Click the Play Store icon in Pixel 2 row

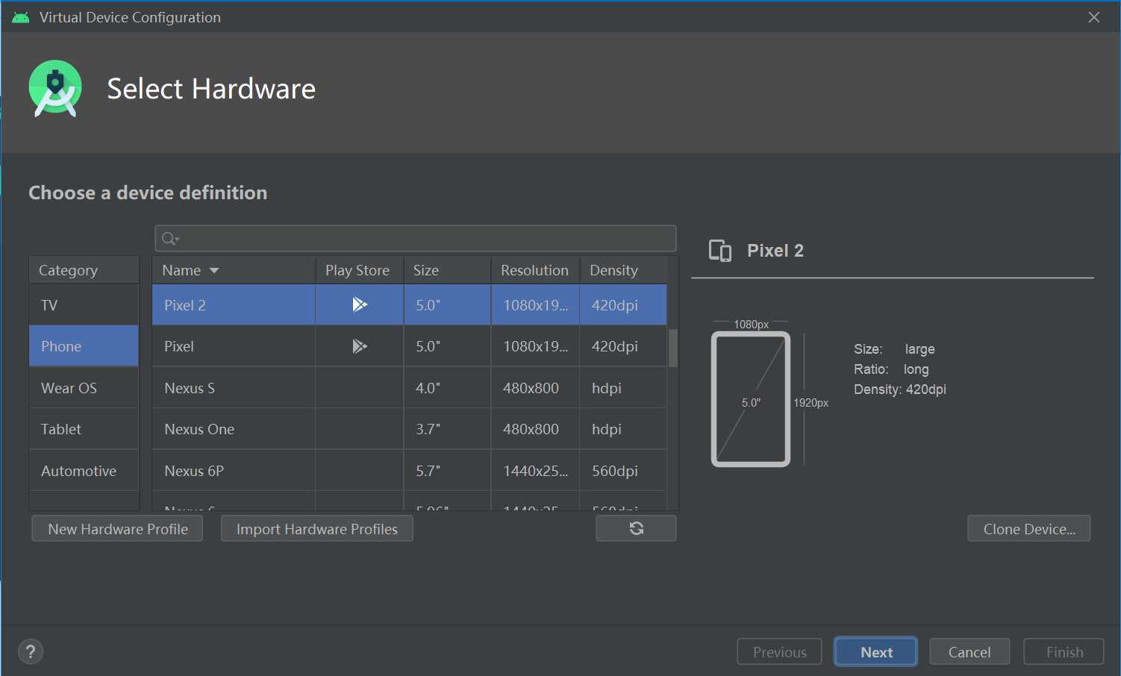click(359, 304)
